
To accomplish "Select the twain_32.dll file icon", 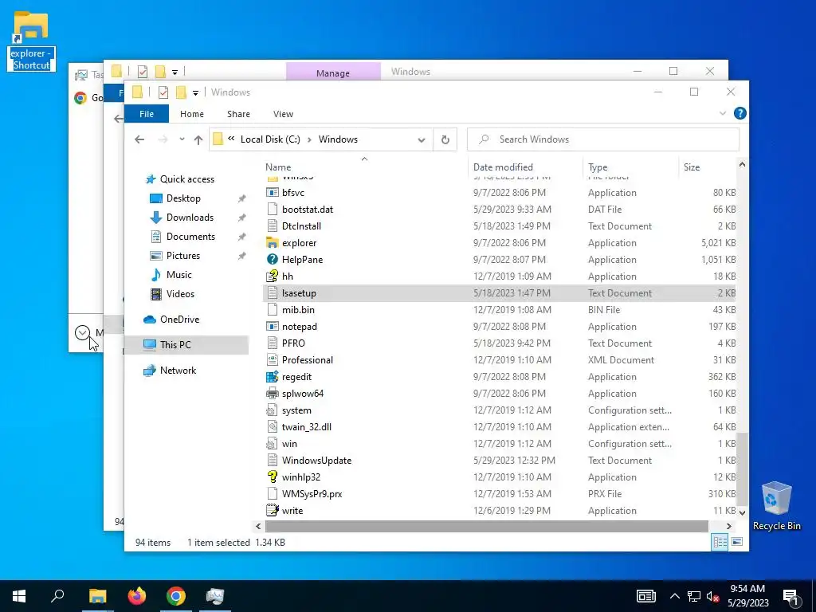I will (x=273, y=427).
